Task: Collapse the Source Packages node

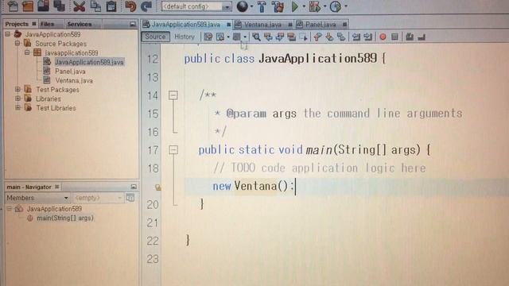Action: pos(17,43)
